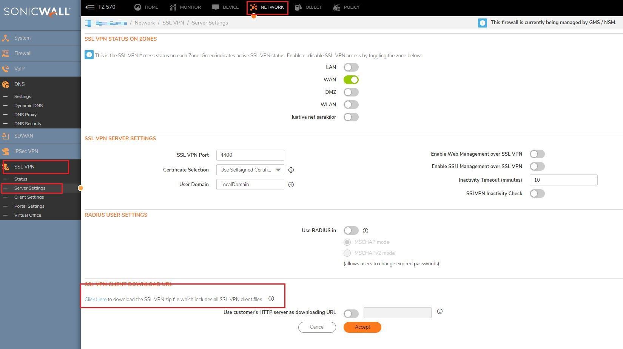Open SSL VPN Status page in sidebar
623x349 pixels.
(x=21, y=179)
